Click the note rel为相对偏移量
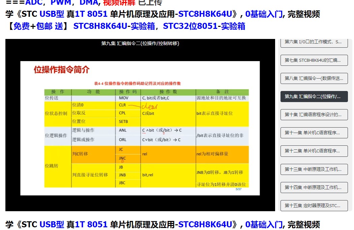Screen dimensions: 354x230 point(212,154)
